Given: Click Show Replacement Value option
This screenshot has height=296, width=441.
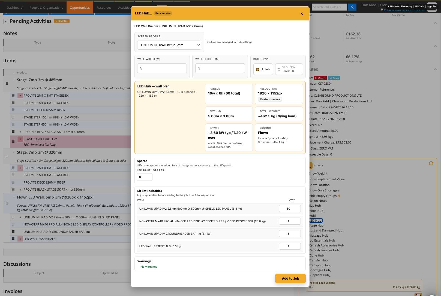Looking at the screenshot, I should (x=327, y=179).
